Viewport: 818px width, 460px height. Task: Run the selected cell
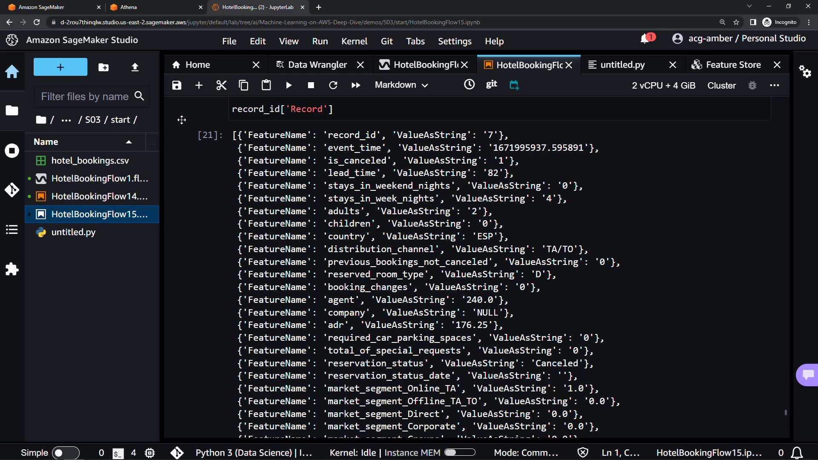[288, 85]
